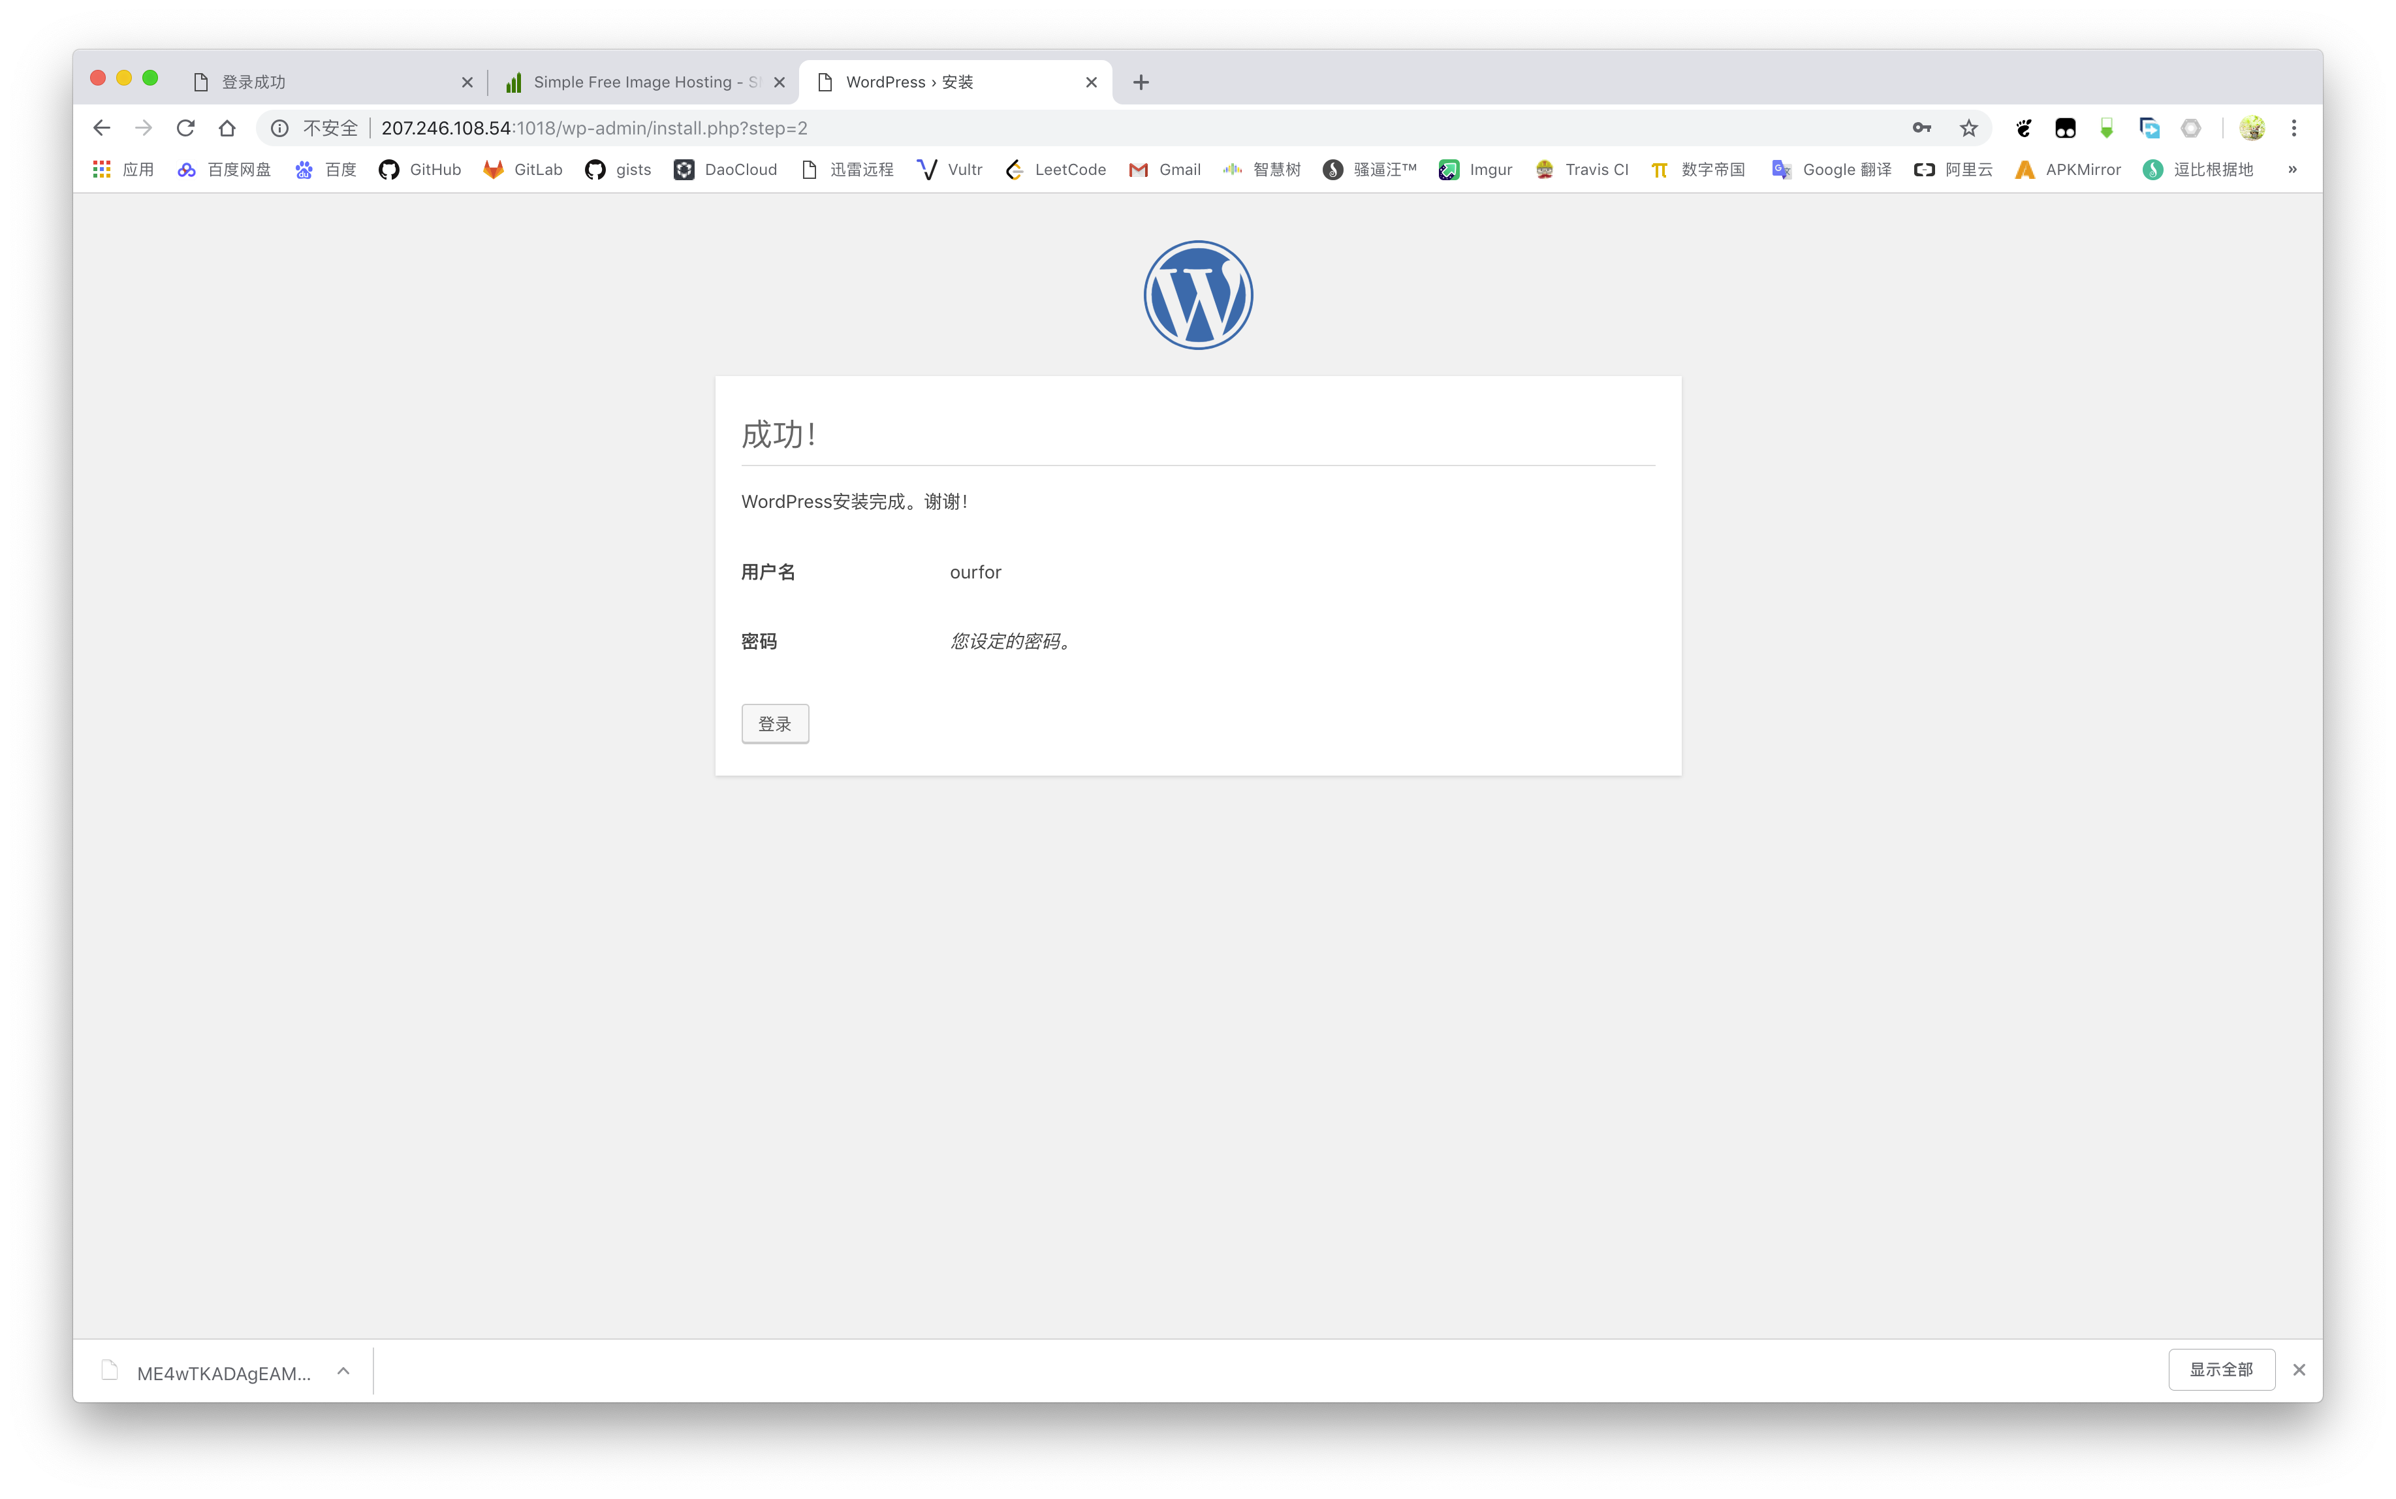The height and width of the screenshot is (1499, 2396).
Task: Click the browser back arrow
Action: point(101,128)
